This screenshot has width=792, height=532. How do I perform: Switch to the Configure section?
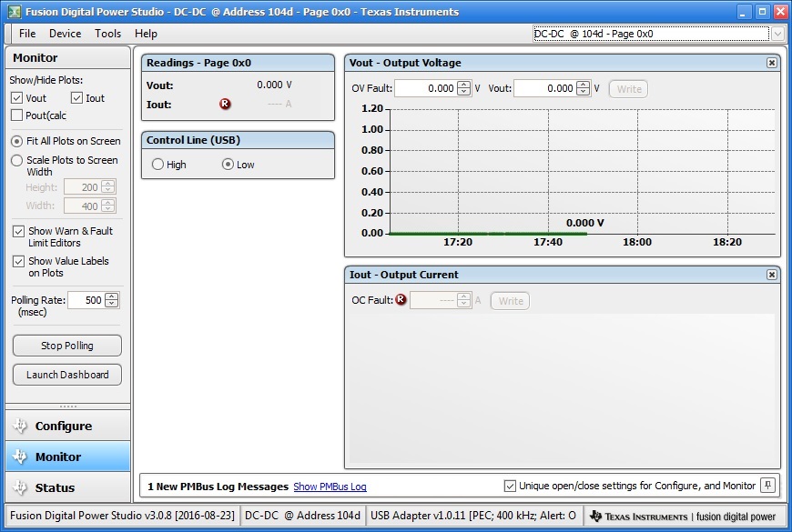pyautogui.click(x=67, y=426)
